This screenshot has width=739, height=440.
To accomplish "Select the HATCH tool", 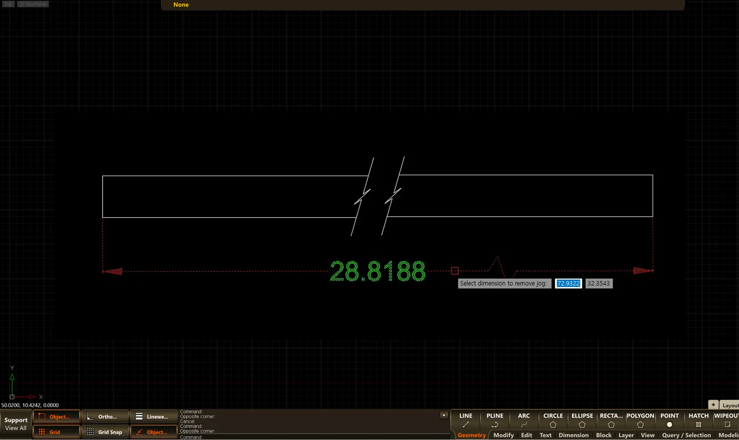I will 698,420.
